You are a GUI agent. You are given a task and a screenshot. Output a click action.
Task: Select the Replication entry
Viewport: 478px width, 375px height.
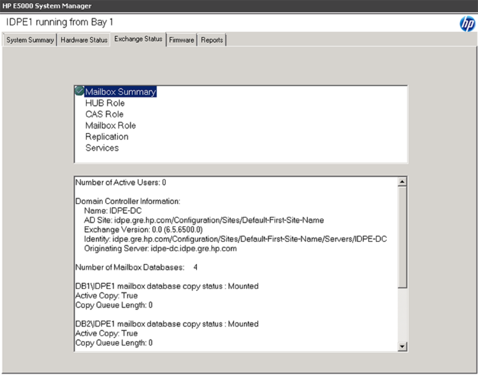(x=107, y=137)
